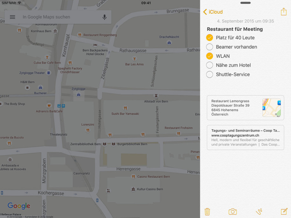
Task: Uncheck the WLAN checklist item
Action: [x=210, y=56]
